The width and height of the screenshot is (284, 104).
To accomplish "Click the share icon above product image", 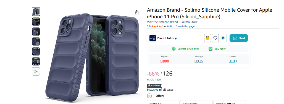I will coord(137,12).
